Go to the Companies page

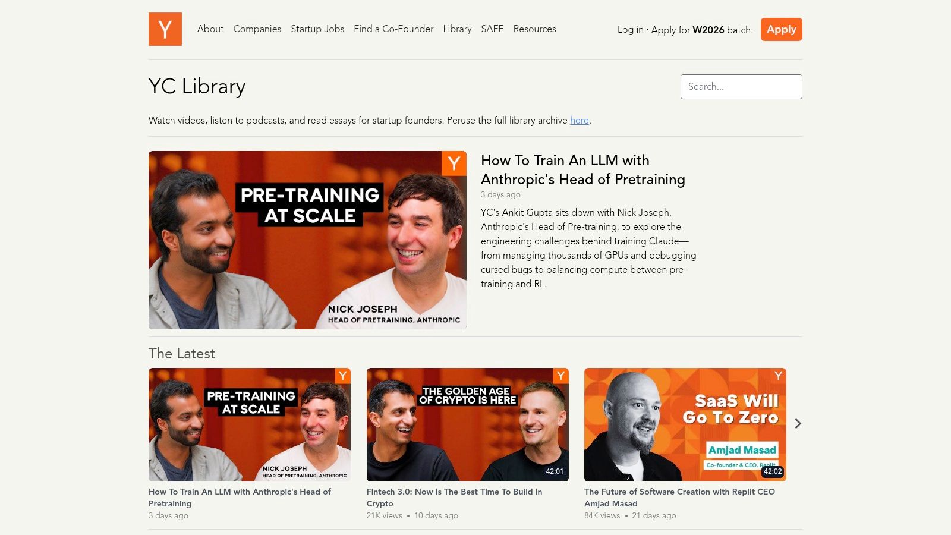click(257, 29)
